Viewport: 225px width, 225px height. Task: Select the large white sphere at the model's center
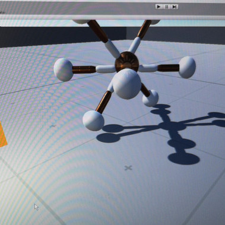[127, 84]
